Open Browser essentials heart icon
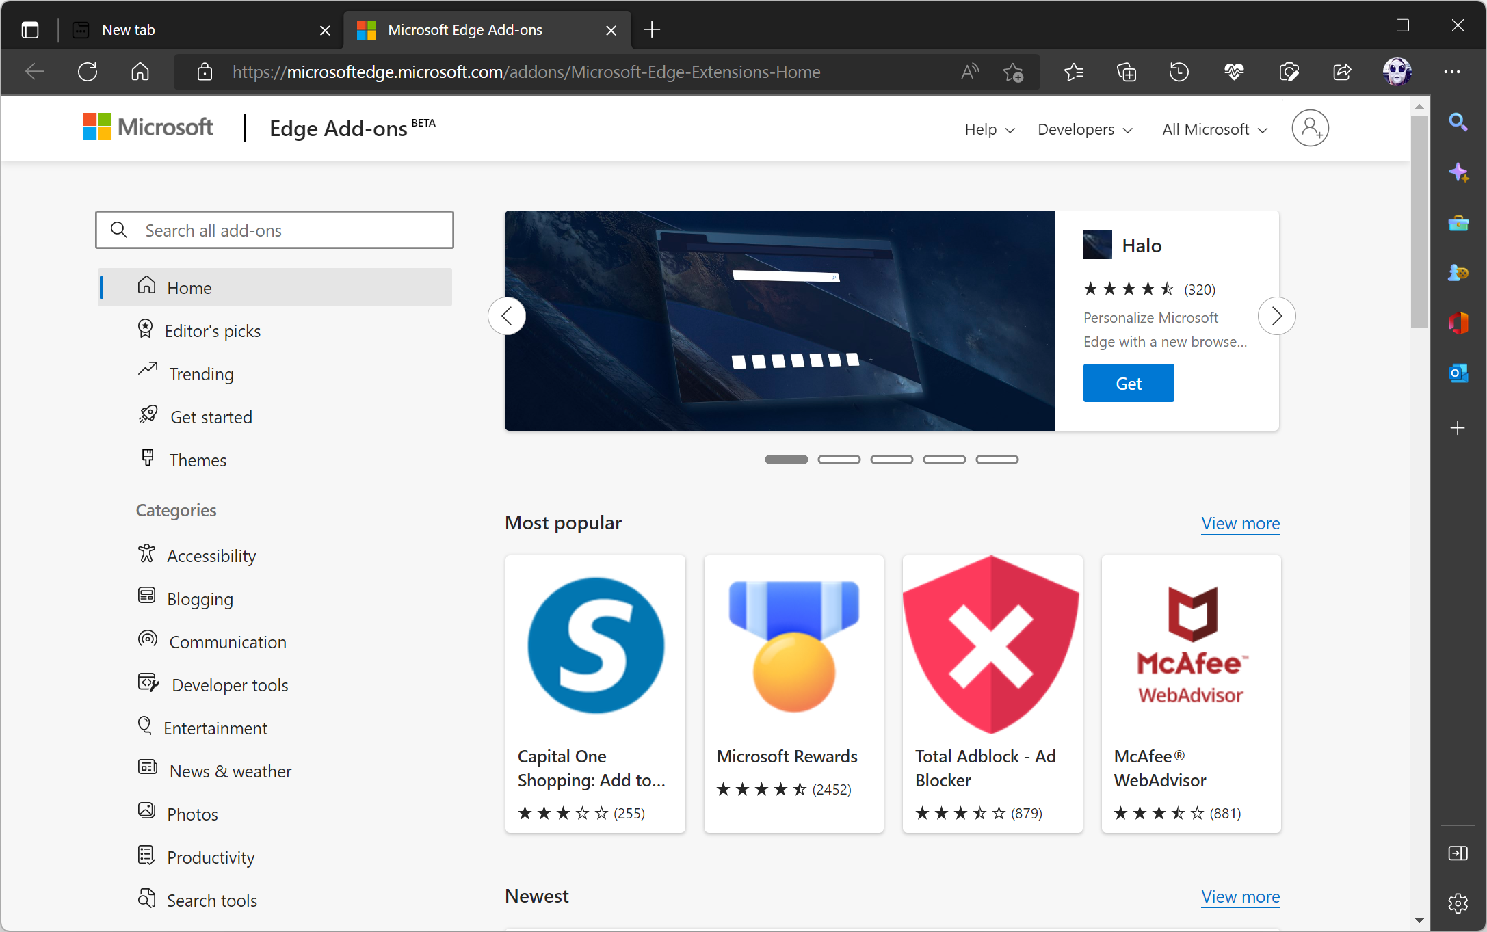Image resolution: width=1487 pixels, height=932 pixels. pos(1234,72)
